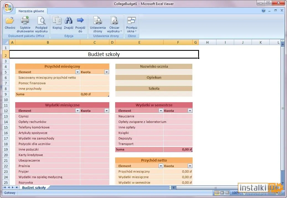The image size is (287, 198).
Task: Select row 9 header
Action: pos(6,94)
